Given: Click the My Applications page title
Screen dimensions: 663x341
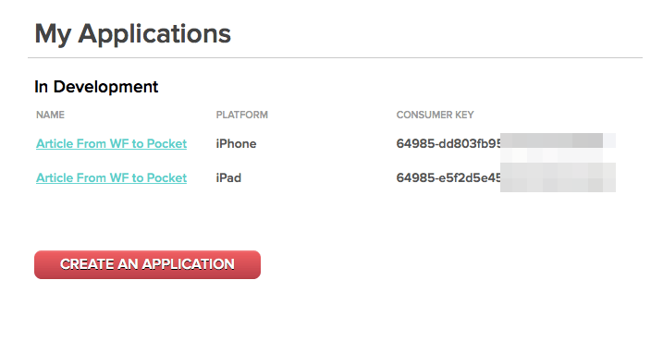Looking at the screenshot, I should (x=133, y=34).
